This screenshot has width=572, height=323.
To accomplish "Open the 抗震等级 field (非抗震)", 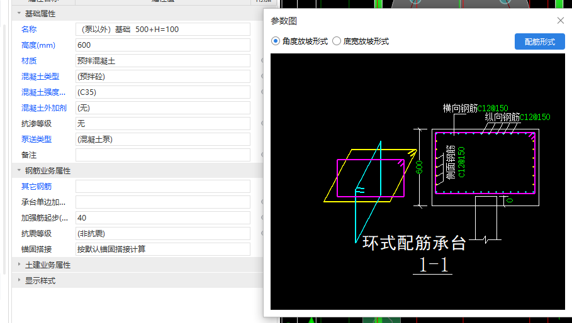I will click(163, 233).
